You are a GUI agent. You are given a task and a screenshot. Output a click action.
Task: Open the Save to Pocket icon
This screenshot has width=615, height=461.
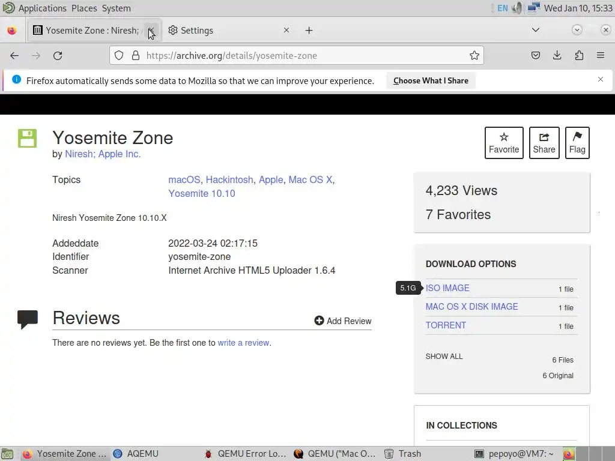pyautogui.click(x=535, y=56)
